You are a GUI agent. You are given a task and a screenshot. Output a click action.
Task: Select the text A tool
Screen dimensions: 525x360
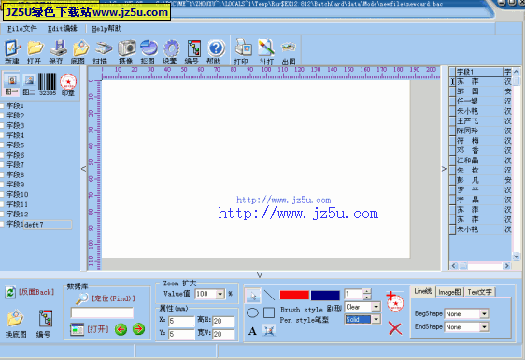click(x=252, y=331)
